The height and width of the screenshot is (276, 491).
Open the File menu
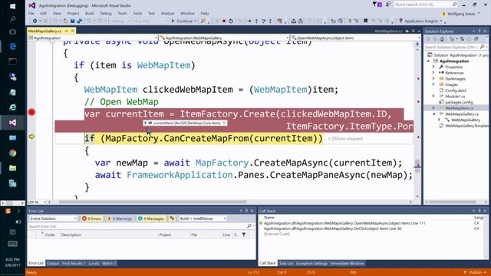[x=31, y=14]
